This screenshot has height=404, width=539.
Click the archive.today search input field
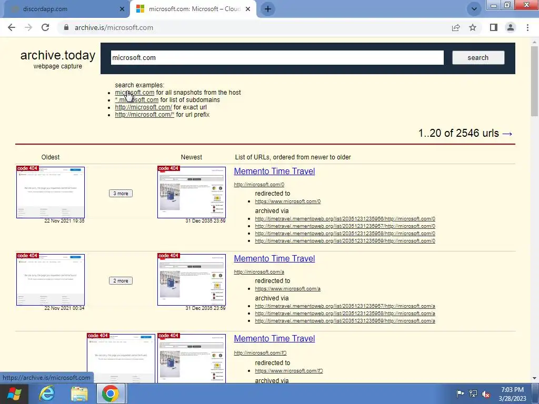(277, 58)
